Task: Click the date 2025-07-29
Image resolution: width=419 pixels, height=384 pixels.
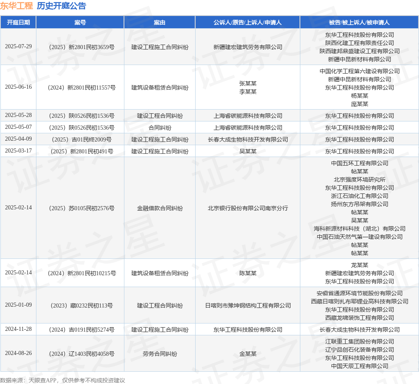Action: [18, 47]
